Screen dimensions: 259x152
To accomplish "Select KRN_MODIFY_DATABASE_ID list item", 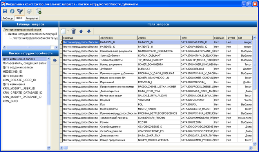I will [x=25, y=97].
